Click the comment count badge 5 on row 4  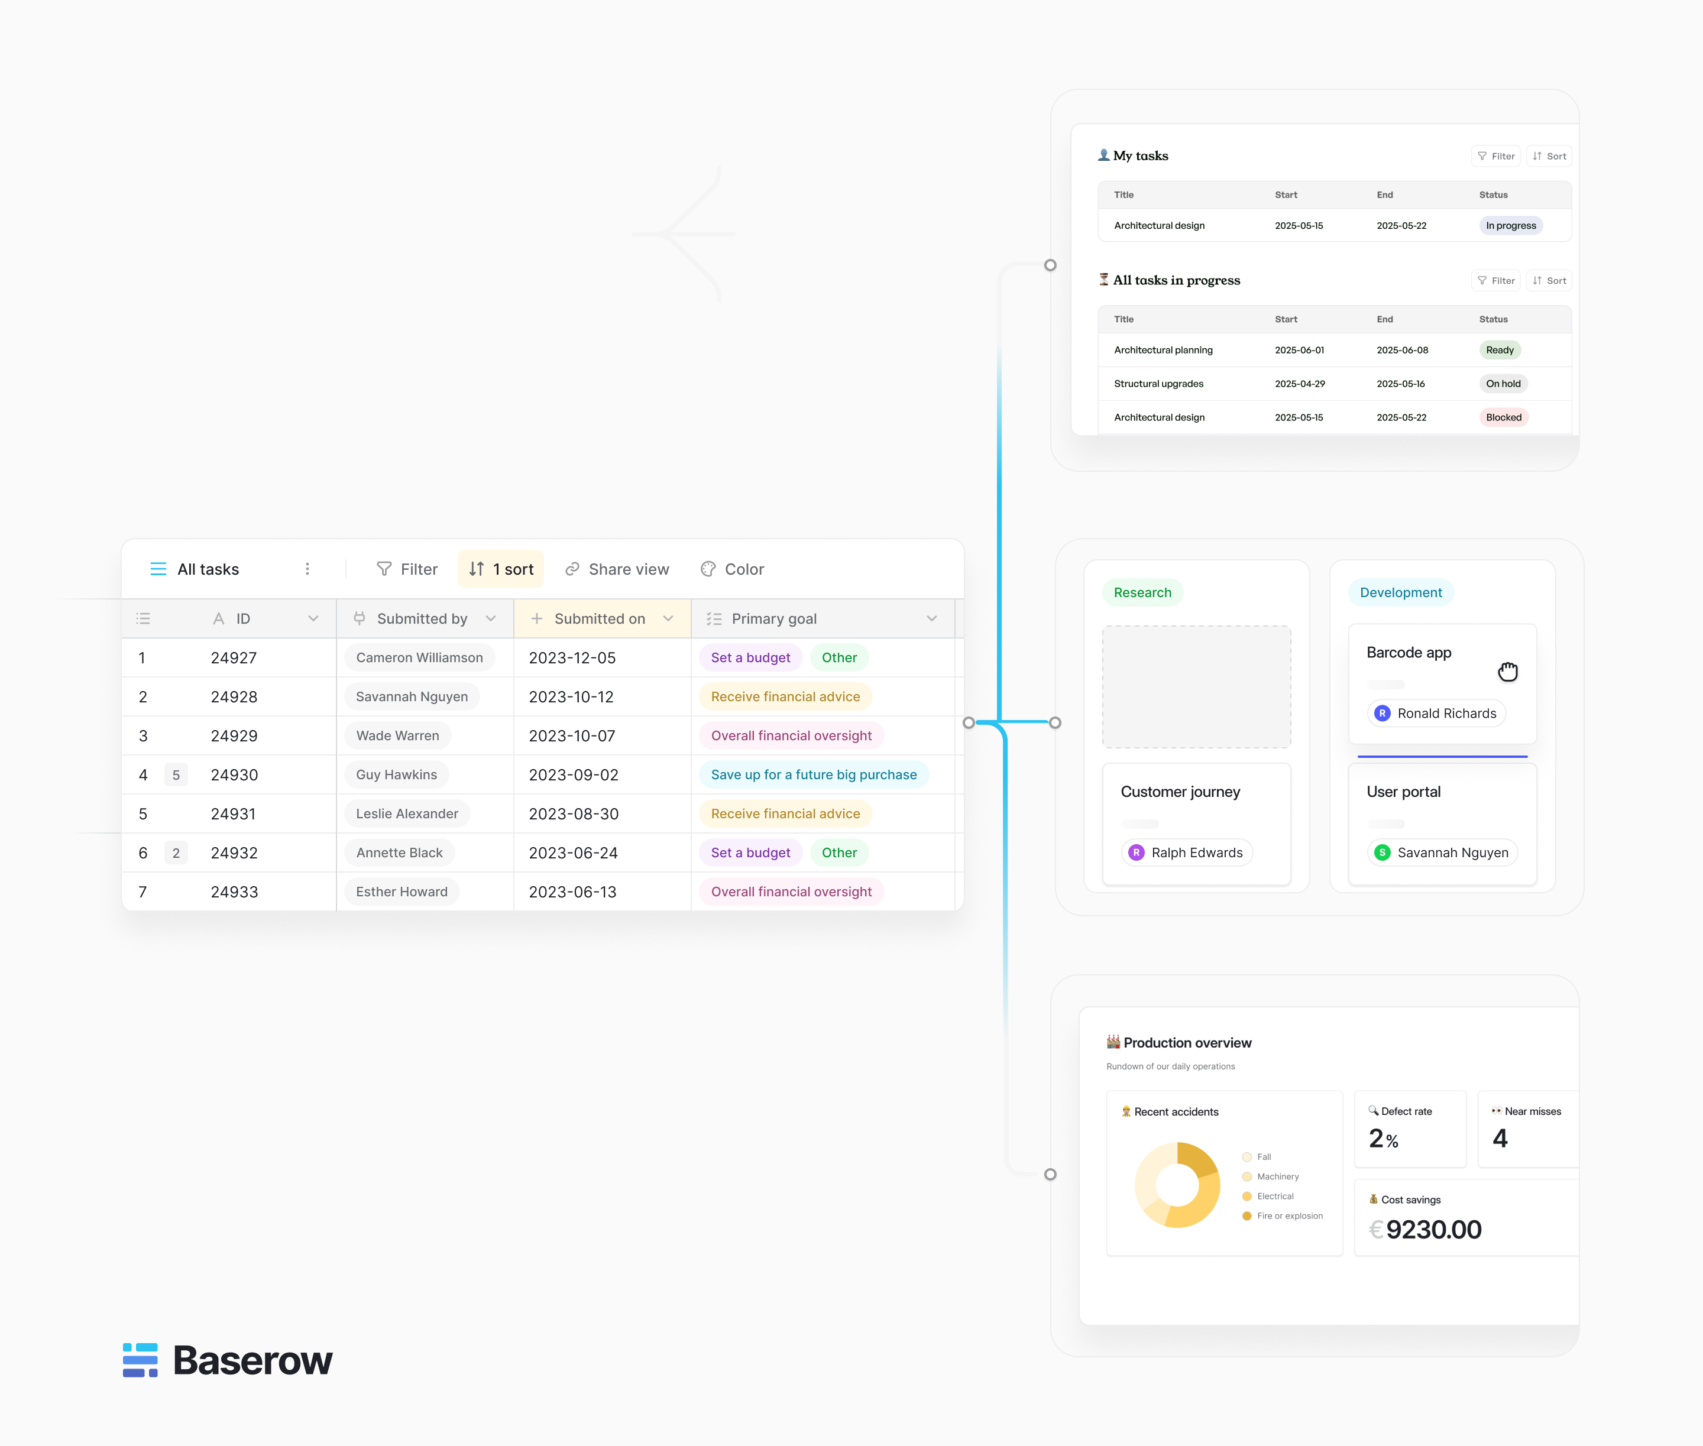[x=176, y=774]
